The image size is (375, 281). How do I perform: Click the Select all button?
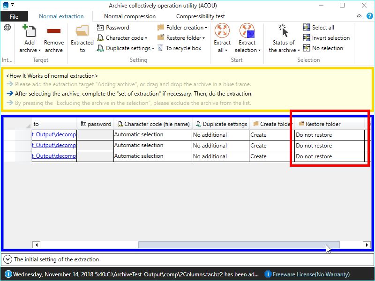319,28
